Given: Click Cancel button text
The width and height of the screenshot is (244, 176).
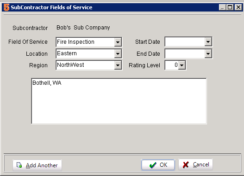Looking at the screenshot, I should [x=201, y=164].
